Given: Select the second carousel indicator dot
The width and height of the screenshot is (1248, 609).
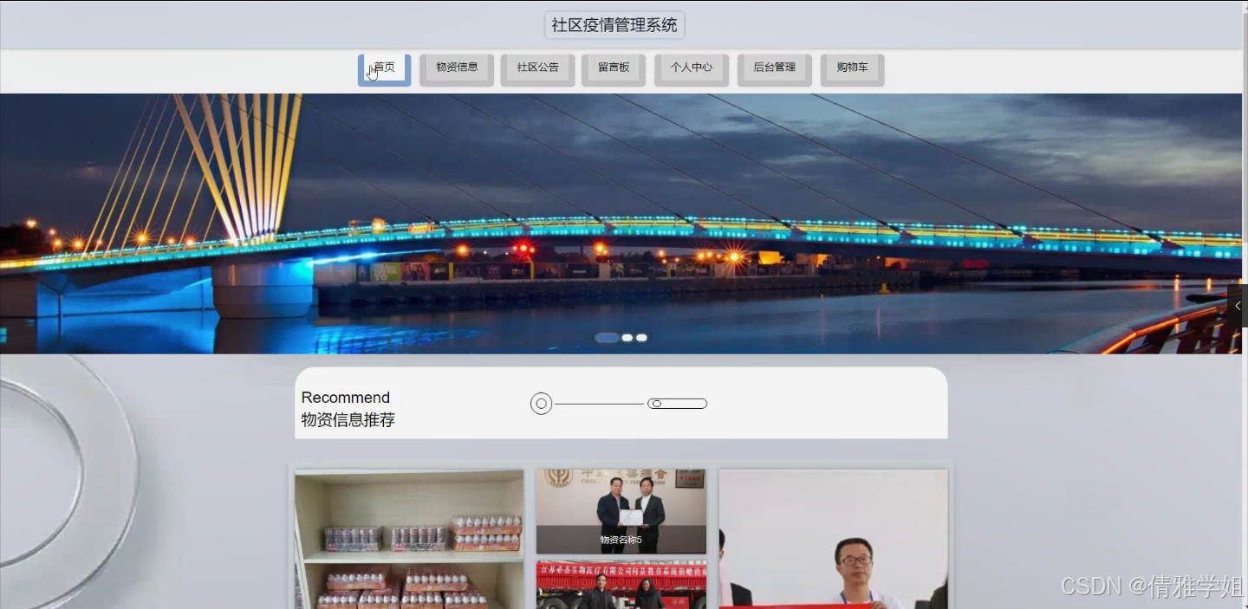Looking at the screenshot, I should 627,337.
